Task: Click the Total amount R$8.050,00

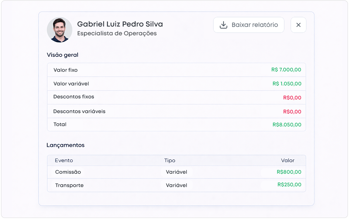Action: pos(287,124)
